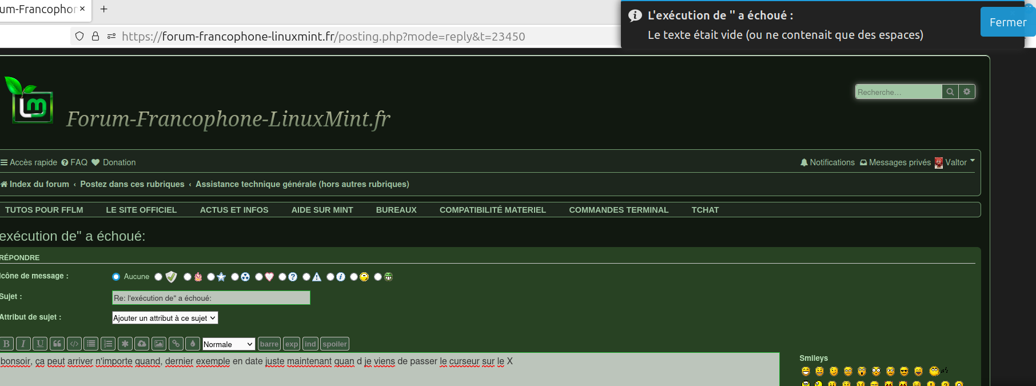Image resolution: width=1036 pixels, height=386 pixels.
Task: Click the 'Index du forum' breadcrumb link
Action: (x=39, y=184)
